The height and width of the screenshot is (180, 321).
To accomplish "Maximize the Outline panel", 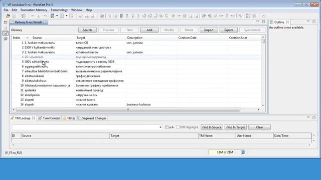I will pos(314,21).
